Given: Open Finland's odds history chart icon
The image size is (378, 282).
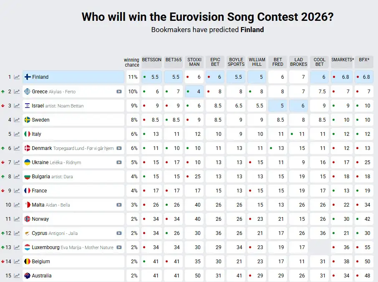Looking at the screenshot, I should [17, 77].
